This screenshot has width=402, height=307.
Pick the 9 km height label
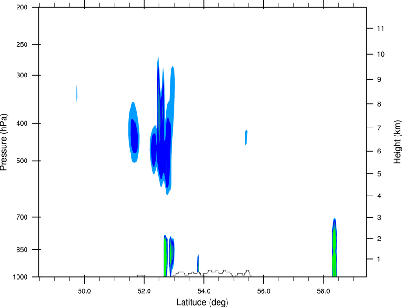coord(379,80)
